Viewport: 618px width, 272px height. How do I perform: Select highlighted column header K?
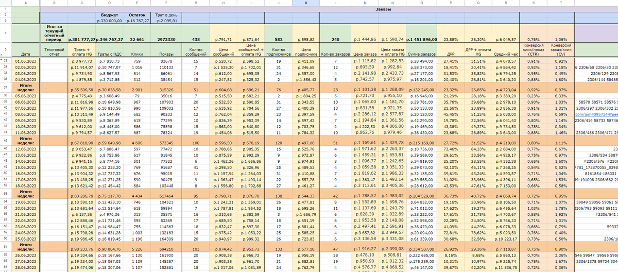tap(305, 3)
